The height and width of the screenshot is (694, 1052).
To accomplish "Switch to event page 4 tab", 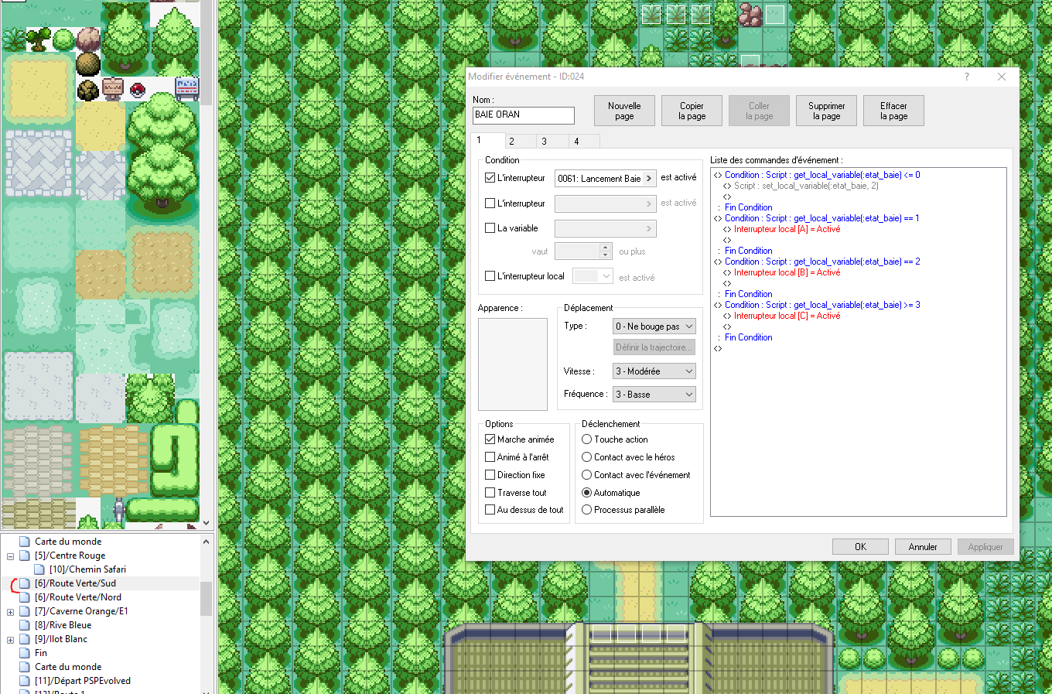I will tap(585, 142).
